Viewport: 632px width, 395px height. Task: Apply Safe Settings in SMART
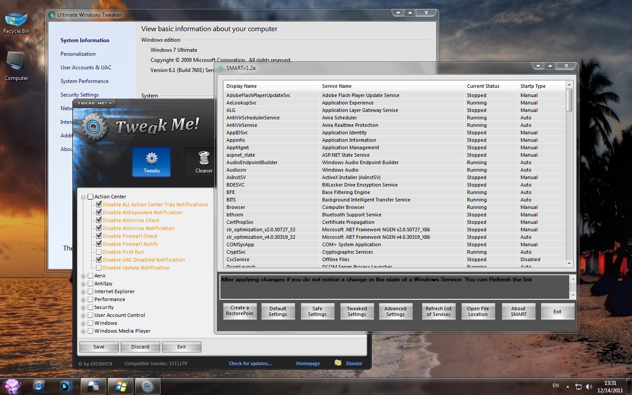[x=317, y=311]
